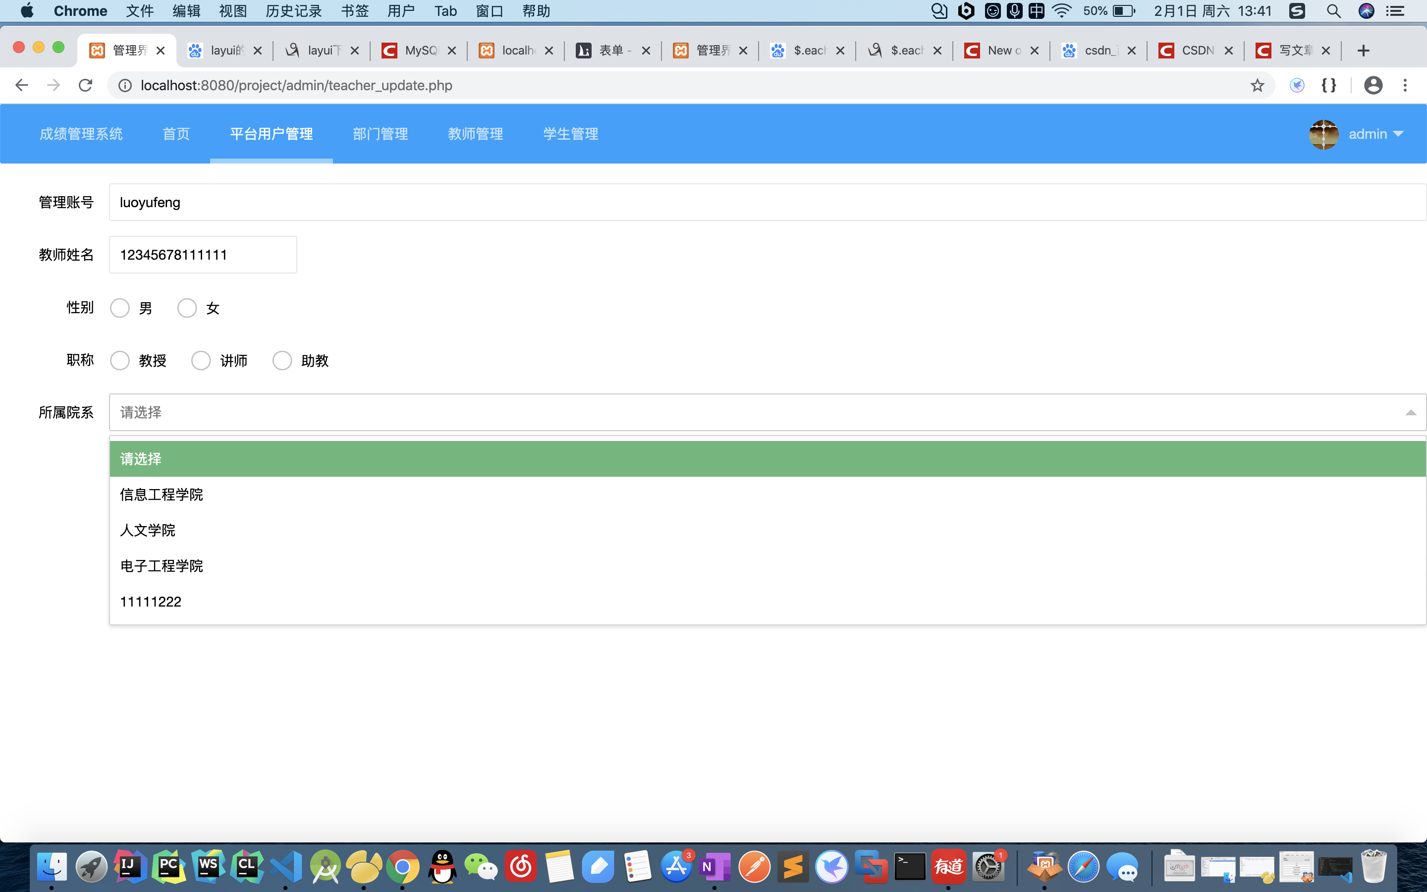This screenshot has height=892, width=1427.
Task: Select 女 gender radio button
Action: pos(186,307)
